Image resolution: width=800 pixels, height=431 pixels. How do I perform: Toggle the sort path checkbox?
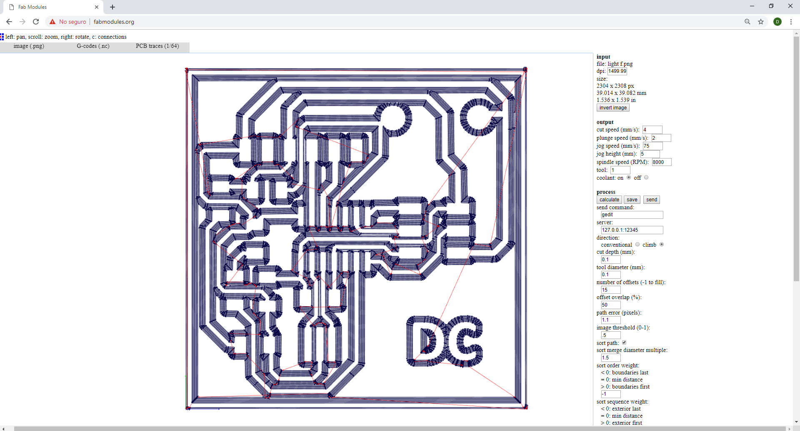pos(624,343)
